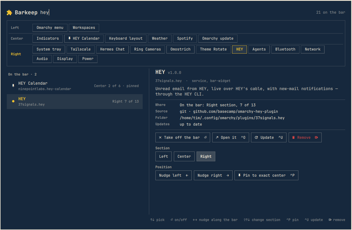
Task: Select the Ring Cameras chip
Action: (x=148, y=49)
